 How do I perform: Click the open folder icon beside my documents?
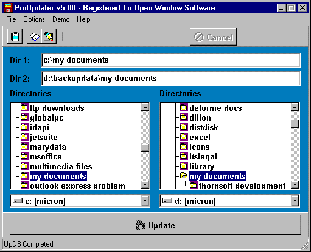(x=184, y=175)
